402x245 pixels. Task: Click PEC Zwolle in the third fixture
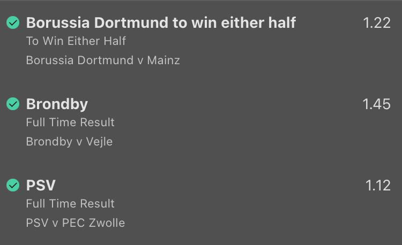tap(93, 223)
